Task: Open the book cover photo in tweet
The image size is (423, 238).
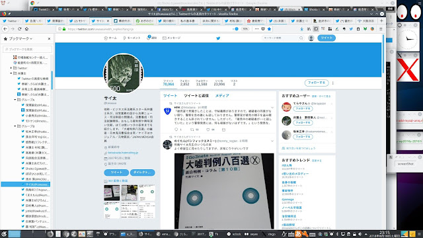Action: tap(224, 191)
